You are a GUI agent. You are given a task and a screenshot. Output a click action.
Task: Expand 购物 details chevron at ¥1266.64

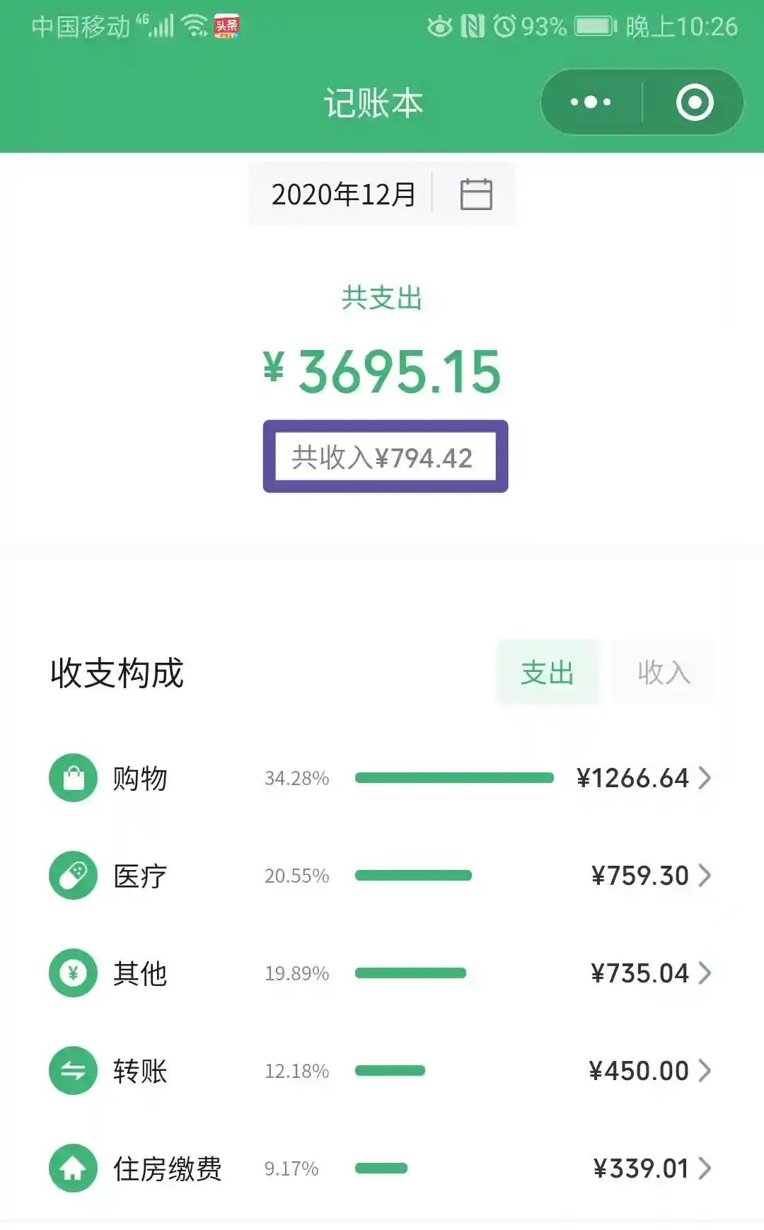click(705, 778)
